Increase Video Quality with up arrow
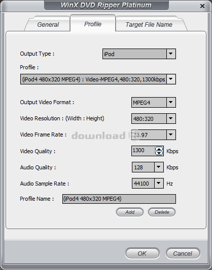212x270 pixels. [x=159, y=149]
